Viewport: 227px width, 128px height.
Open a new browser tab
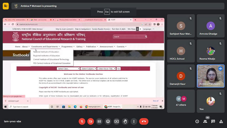135,20
